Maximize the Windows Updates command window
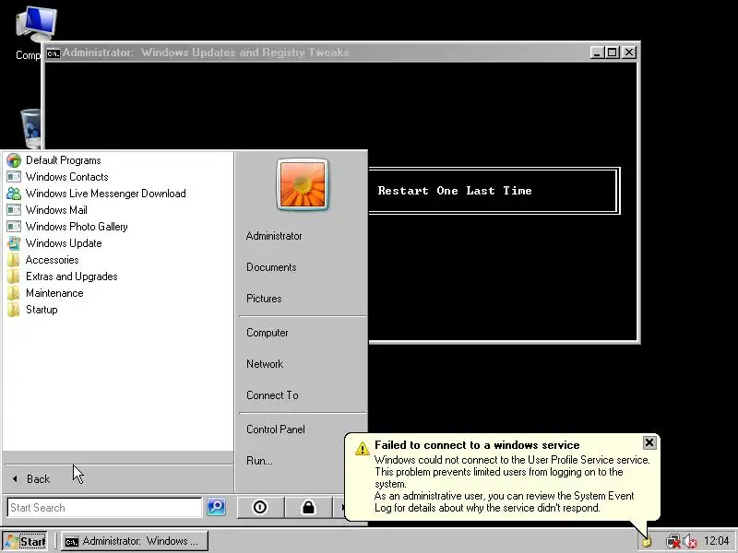738x553 pixels. 612,53
